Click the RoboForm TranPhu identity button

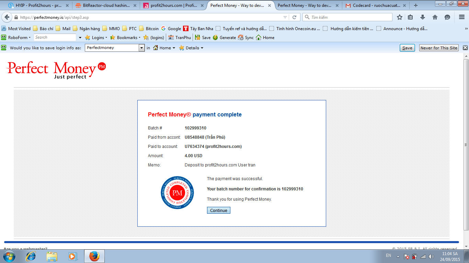coord(180,38)
